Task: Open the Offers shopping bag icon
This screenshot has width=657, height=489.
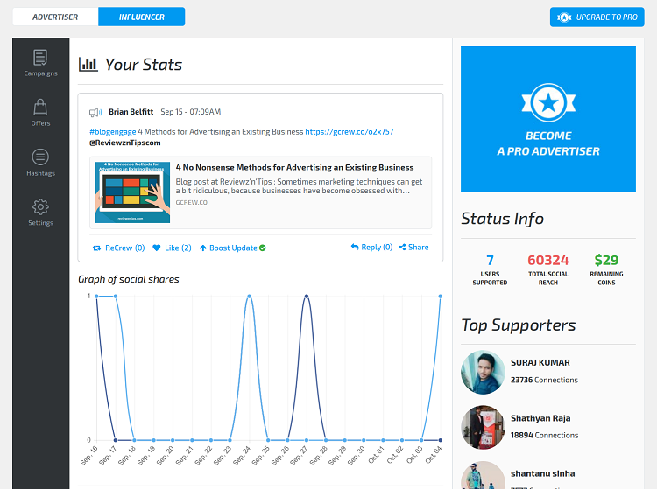Action: (40, 108)
